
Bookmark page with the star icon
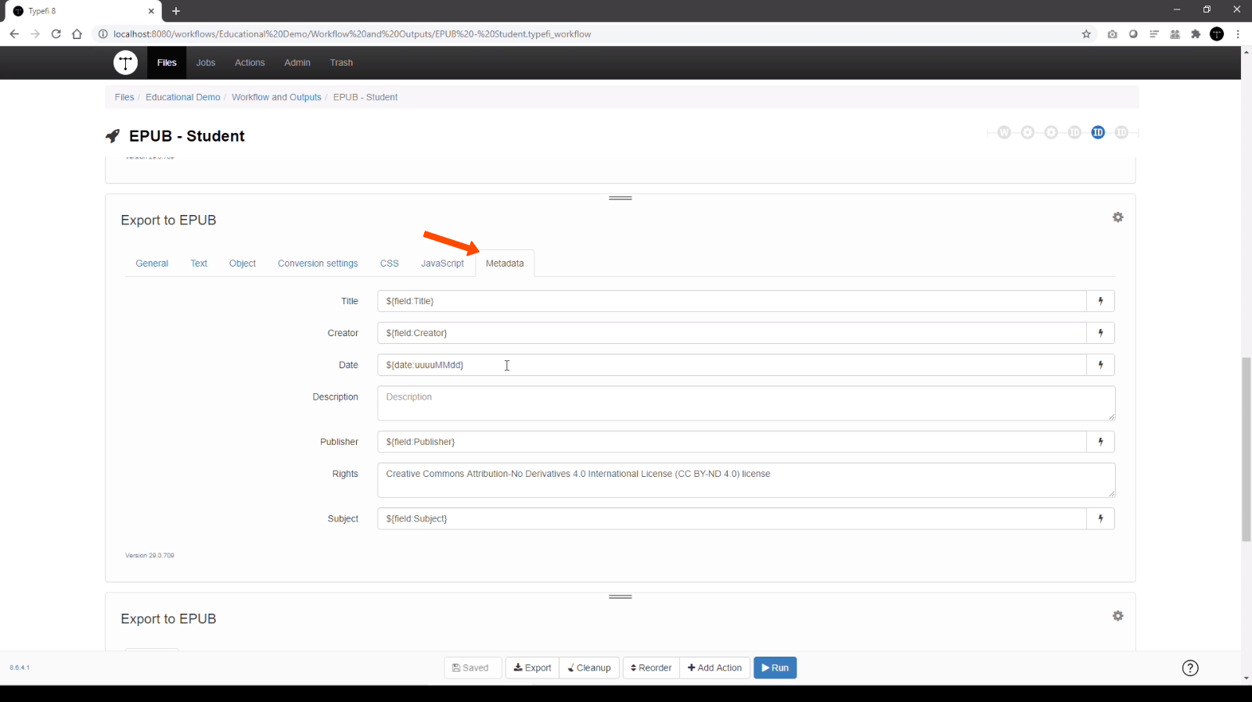(1086, 34)
